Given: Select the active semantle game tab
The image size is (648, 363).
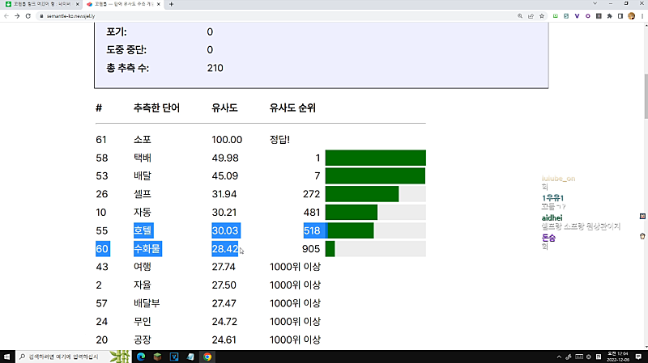Looking at the screenshot, I should (122, 4).
